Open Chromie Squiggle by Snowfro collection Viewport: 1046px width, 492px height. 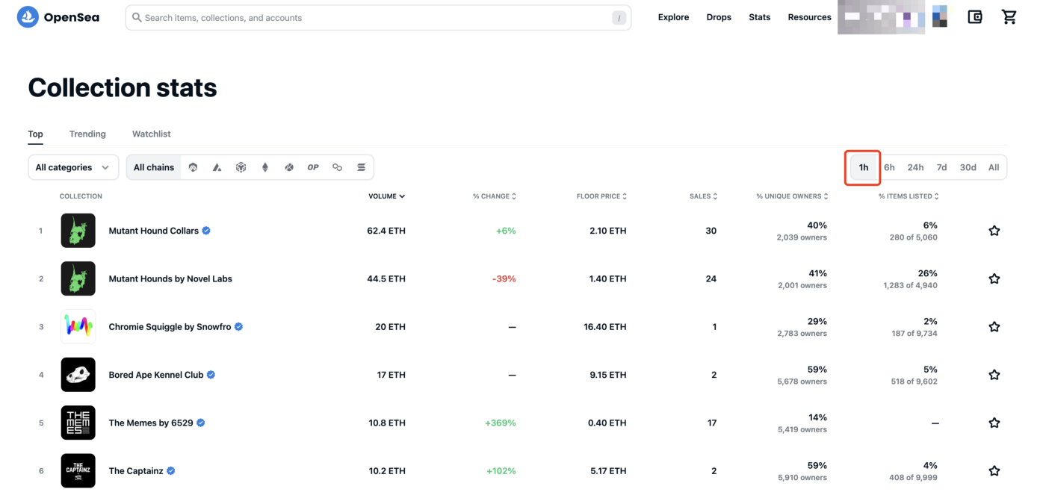point(170,326)
